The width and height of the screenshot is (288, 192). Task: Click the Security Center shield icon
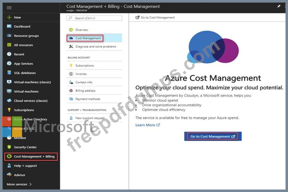pos(9,147)
